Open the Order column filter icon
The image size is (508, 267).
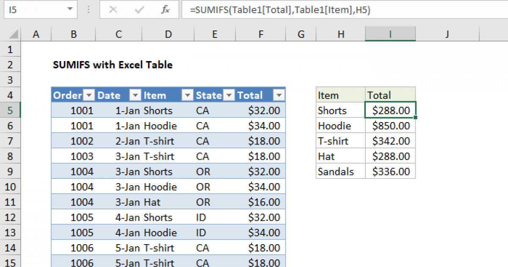tap(89, 95)
